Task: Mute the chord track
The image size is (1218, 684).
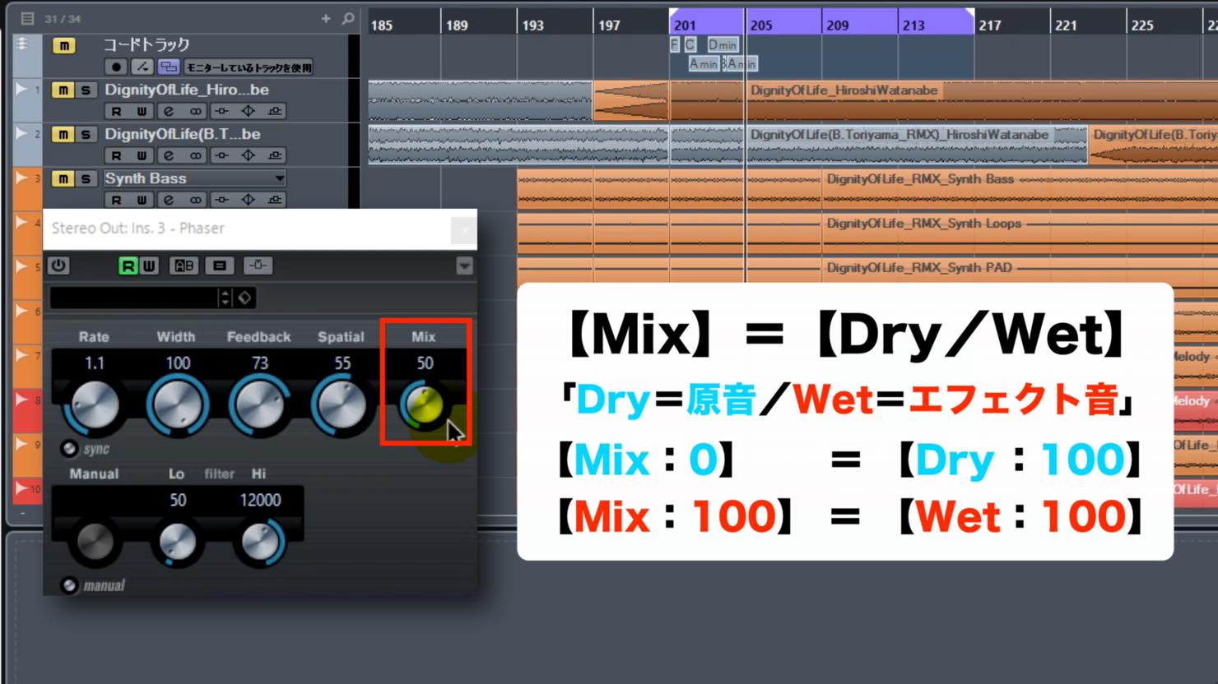Action: click(63, 46)
